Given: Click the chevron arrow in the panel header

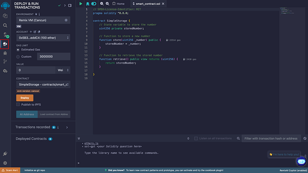Looking at the screenshot, I should [65, 5].
